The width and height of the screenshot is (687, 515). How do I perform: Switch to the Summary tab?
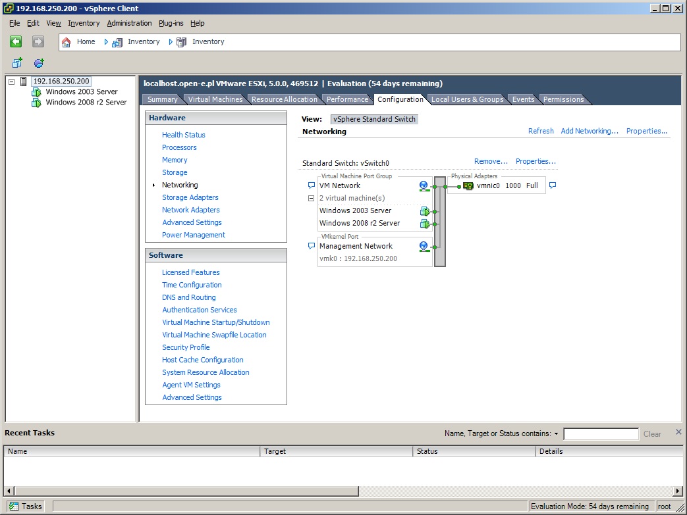(162, 99)
